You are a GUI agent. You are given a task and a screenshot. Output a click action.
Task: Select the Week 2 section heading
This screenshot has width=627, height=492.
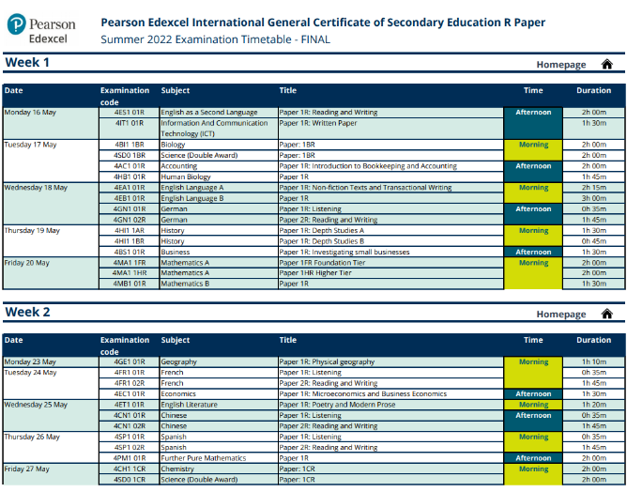[27, 312]
